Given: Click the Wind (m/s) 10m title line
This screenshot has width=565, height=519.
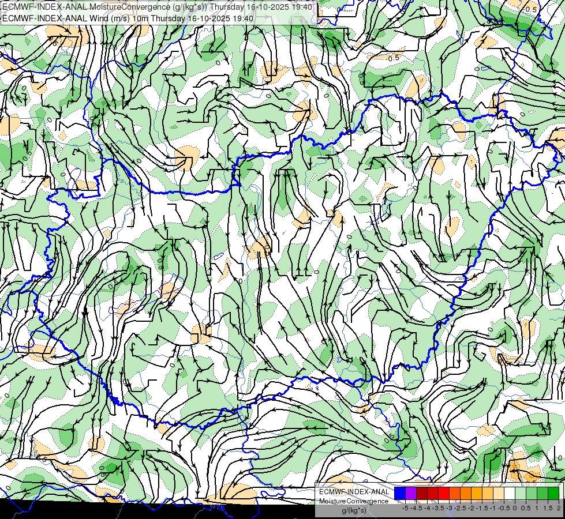Looking at the screenshot, I should tap(128, 18).
